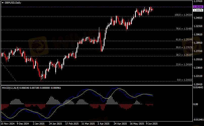
Task: Click the 15 Nov 2024 date marker
Action: click(8, 124)
